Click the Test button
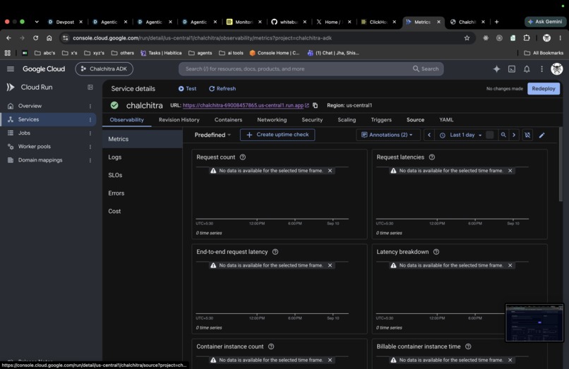Screen dimensions: 569x369 (x=187, y=88)
